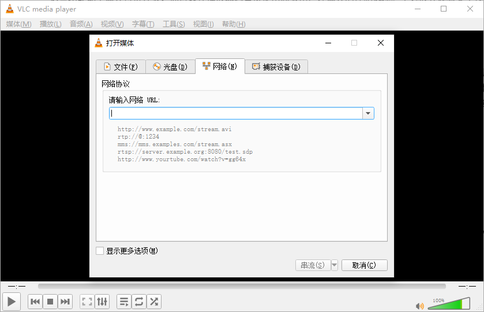Click remaining time label right of seek bar
Screen dimensions: 484x312
467,287
